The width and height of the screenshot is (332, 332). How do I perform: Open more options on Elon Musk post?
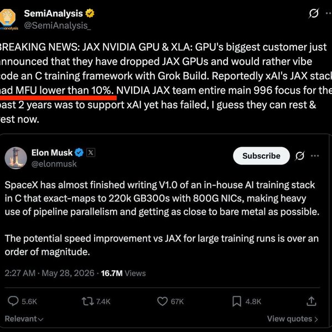coord(315,156)
